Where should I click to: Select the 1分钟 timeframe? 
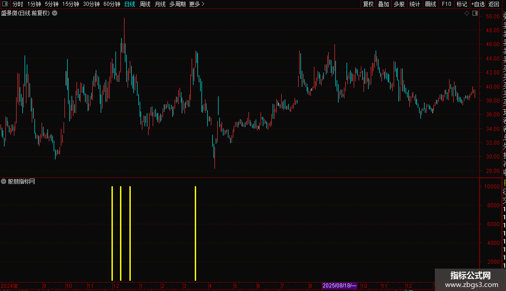coord(34,4)
